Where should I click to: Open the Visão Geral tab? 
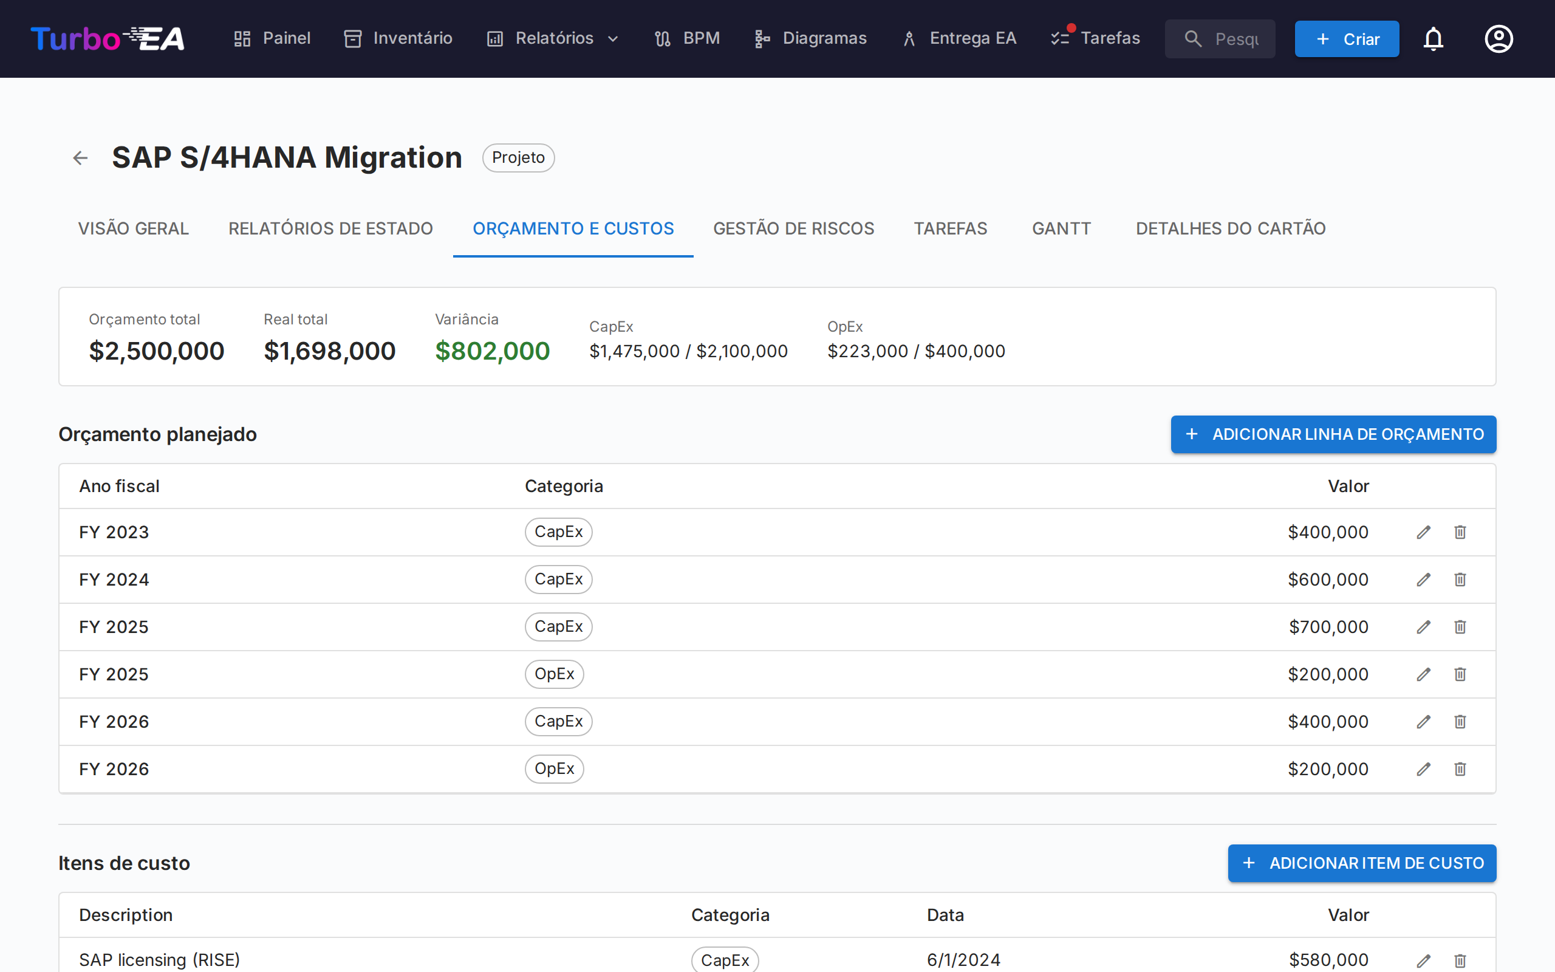(x=133, y=229)
